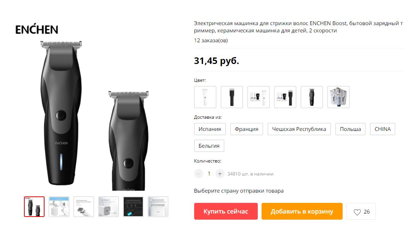Select shipping from Чешская Республика

[299, 129]
